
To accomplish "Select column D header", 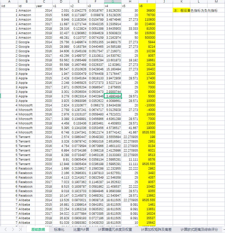I will (x=61, y=1).
